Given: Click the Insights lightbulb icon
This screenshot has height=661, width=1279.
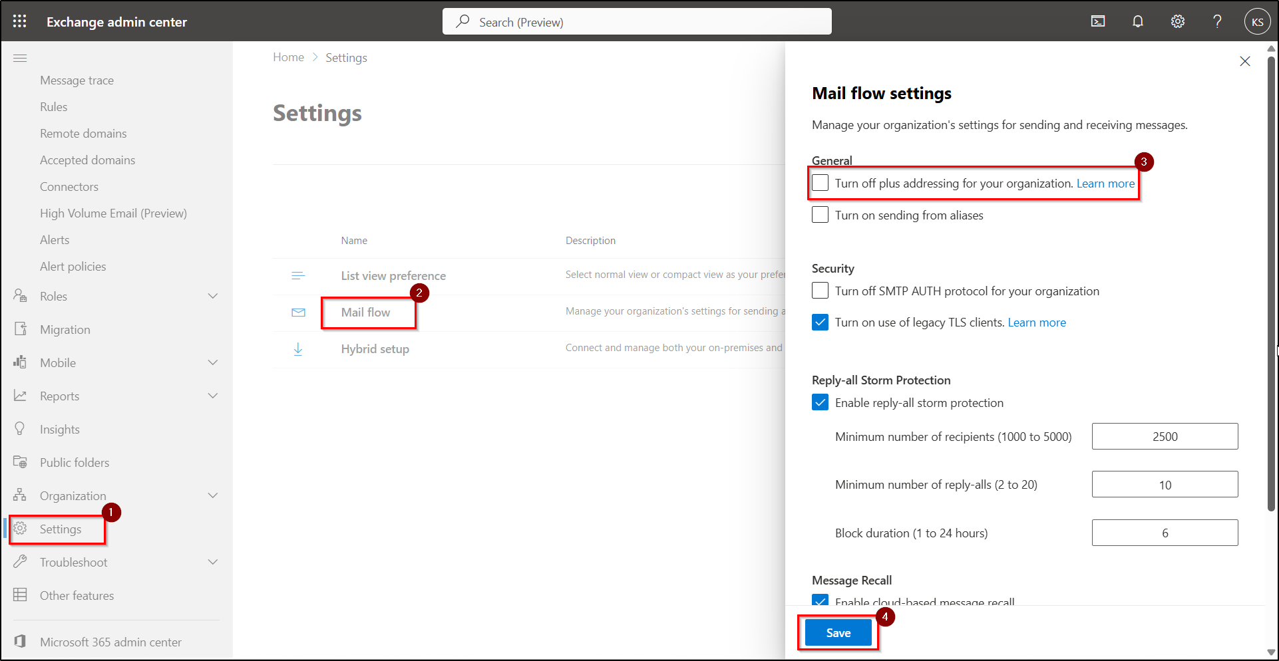Looking at the screenshot, I should click(20, 429).
